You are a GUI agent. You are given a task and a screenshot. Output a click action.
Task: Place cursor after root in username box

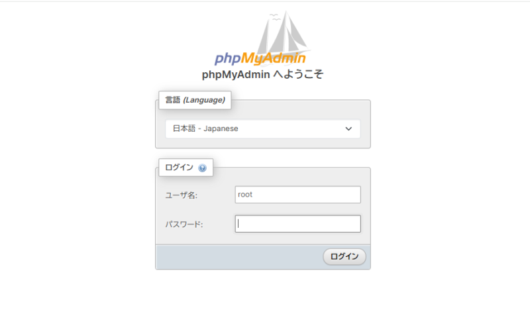(x=253, y=195)
